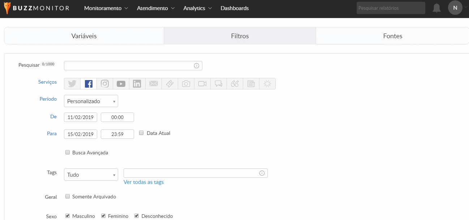Click the Ver todas as tags link

tap(143, 182)
